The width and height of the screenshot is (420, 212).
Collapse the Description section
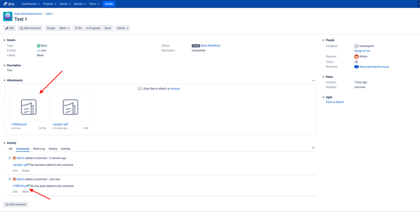(x=4, y=65)
